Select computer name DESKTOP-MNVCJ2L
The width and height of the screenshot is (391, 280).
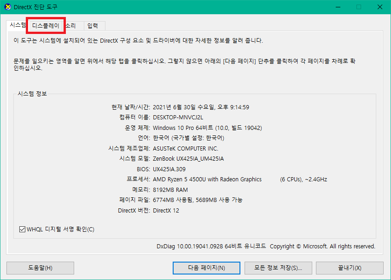[178, 117]
